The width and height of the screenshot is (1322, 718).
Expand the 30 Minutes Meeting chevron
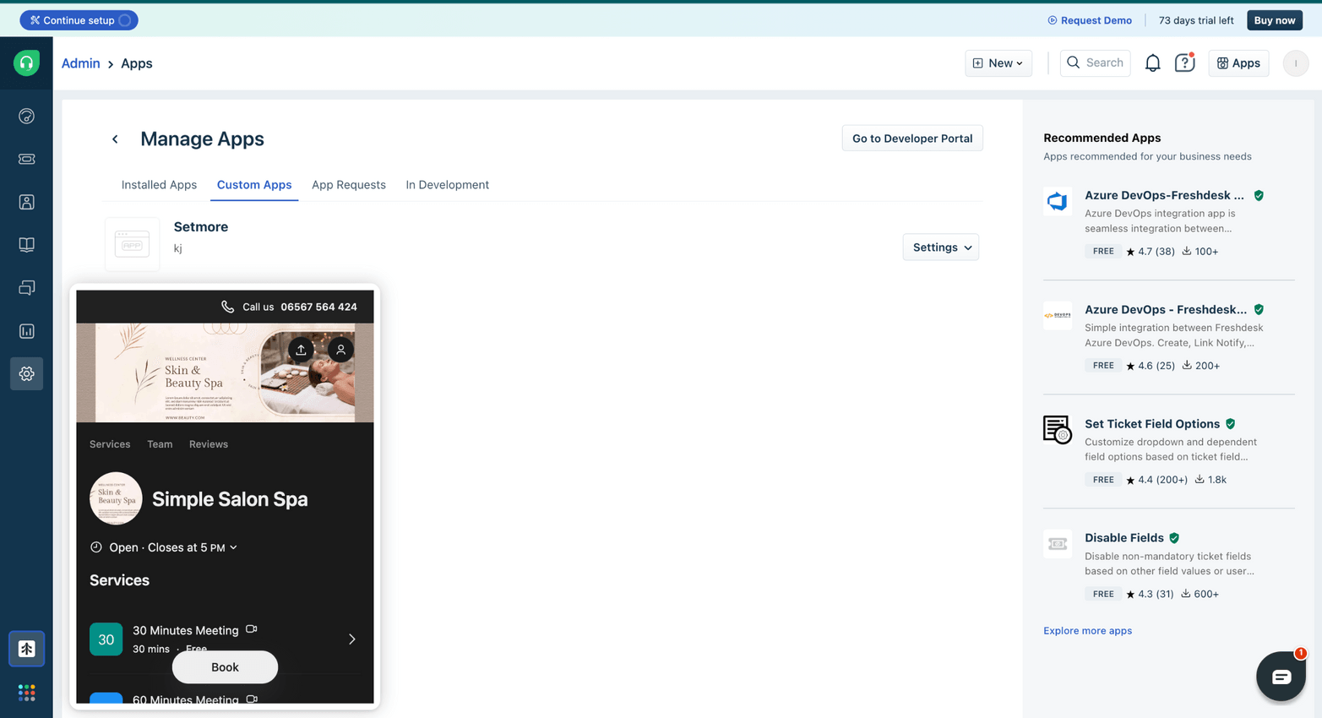[352, 639]
